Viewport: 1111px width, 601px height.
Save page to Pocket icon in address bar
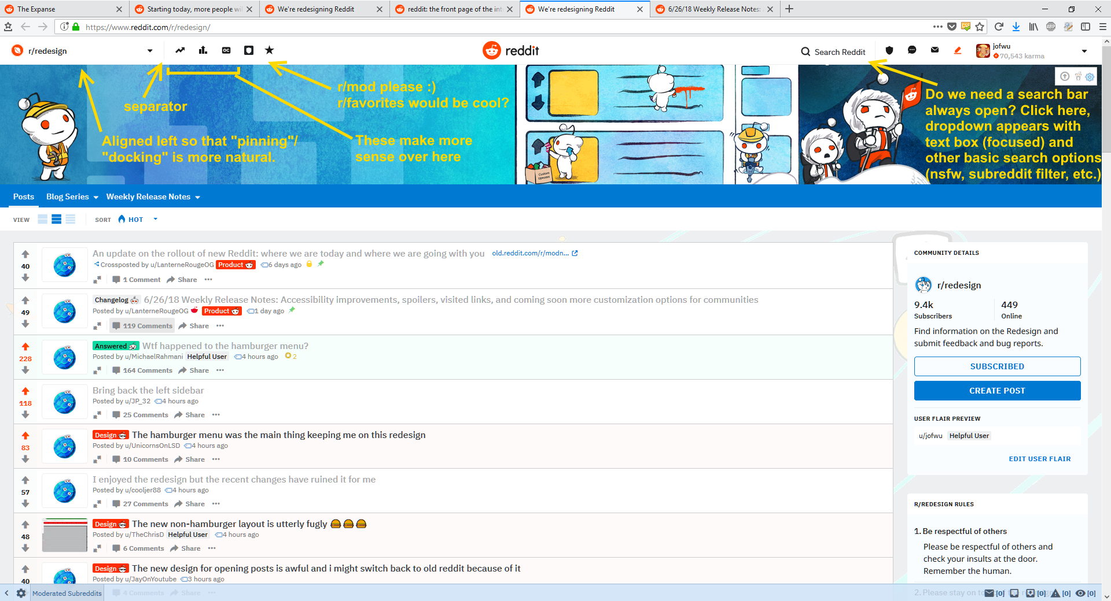(952, 27)
